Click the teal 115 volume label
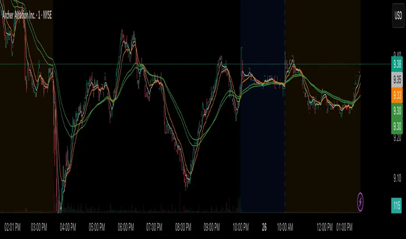The width and height of the screenshot is (406, 239). [396, 206]
